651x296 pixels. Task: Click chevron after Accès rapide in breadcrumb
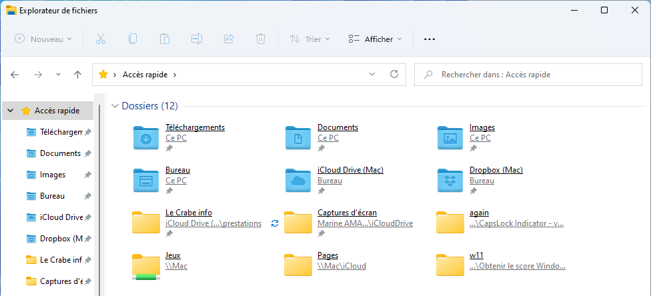pyautogui.click(x=175, y=75)
